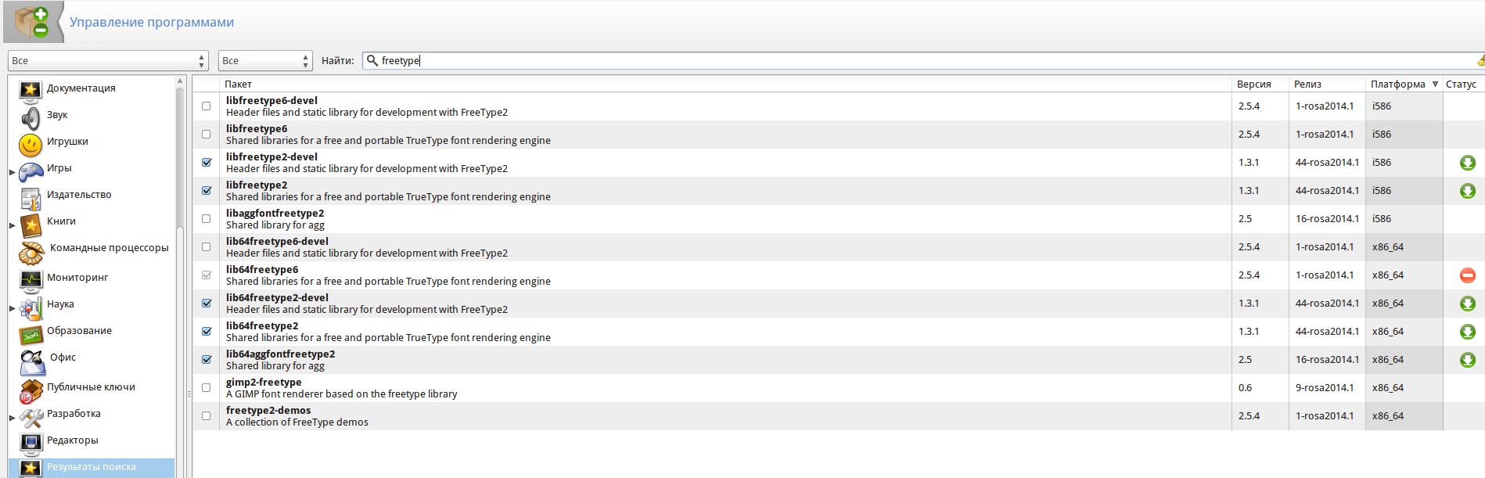Viewport: 1485px width, 478px height.
Task: Select the Search results category
Action: coord(91,467)
